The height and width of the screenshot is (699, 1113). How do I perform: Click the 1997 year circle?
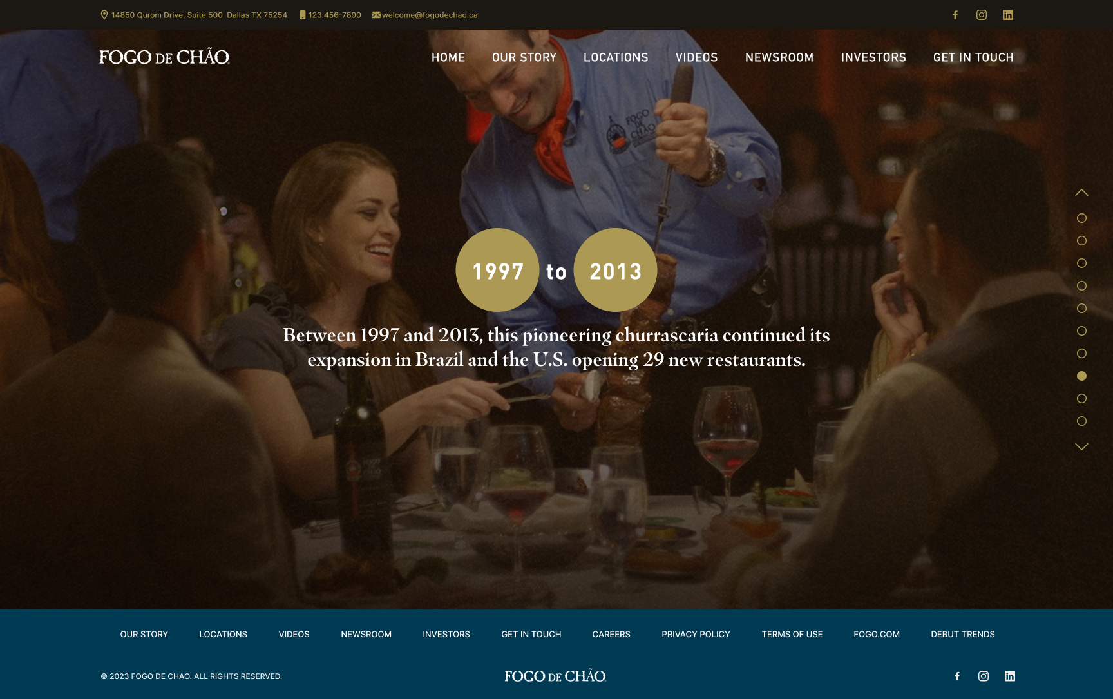(497, 270)
